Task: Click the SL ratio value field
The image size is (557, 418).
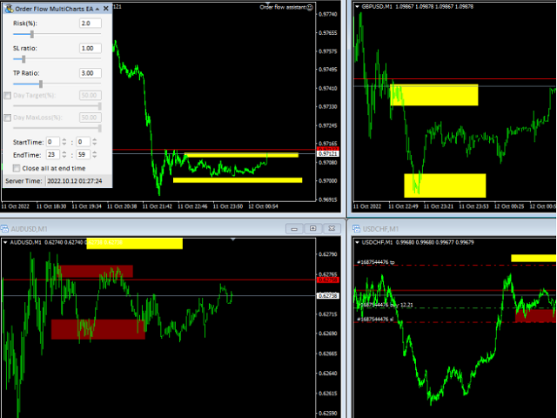Action: (91, 48)
